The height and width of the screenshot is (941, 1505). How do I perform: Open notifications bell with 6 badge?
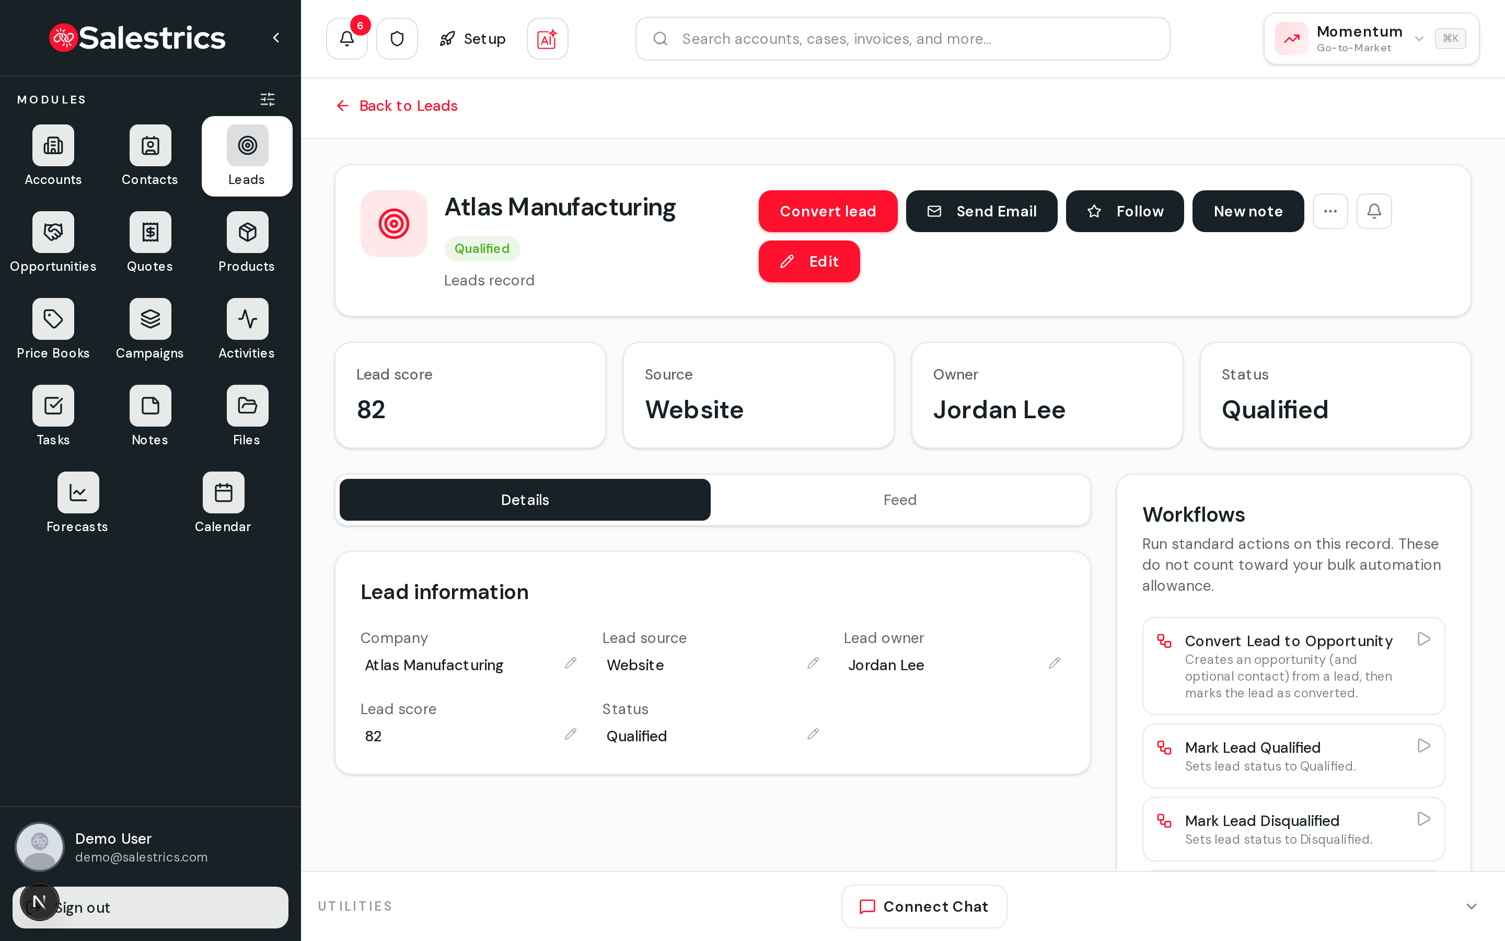click(347, 39)
